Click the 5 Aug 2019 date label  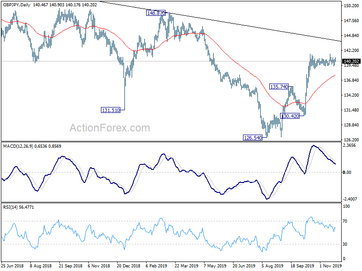click(x=272, y=266)
